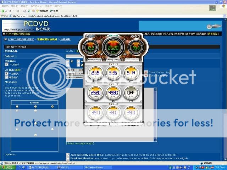Click the ABIT EQ help question-mark icon
The image size is (227, 170).
tap(132, 36)
